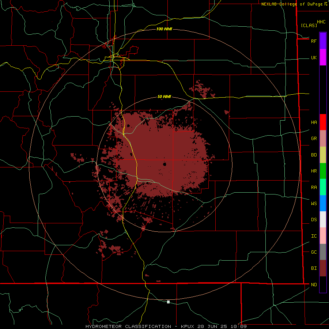Click the HHC product label
The image size is (329, 329).
321,22
